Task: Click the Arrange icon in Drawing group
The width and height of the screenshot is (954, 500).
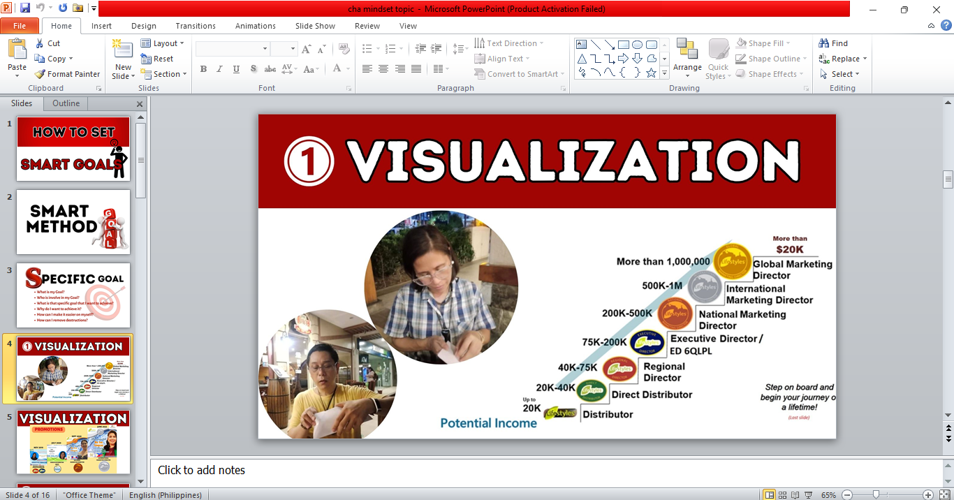Action: (x=687, y=56)
